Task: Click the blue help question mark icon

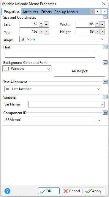Action: click(x=7, y=191)
